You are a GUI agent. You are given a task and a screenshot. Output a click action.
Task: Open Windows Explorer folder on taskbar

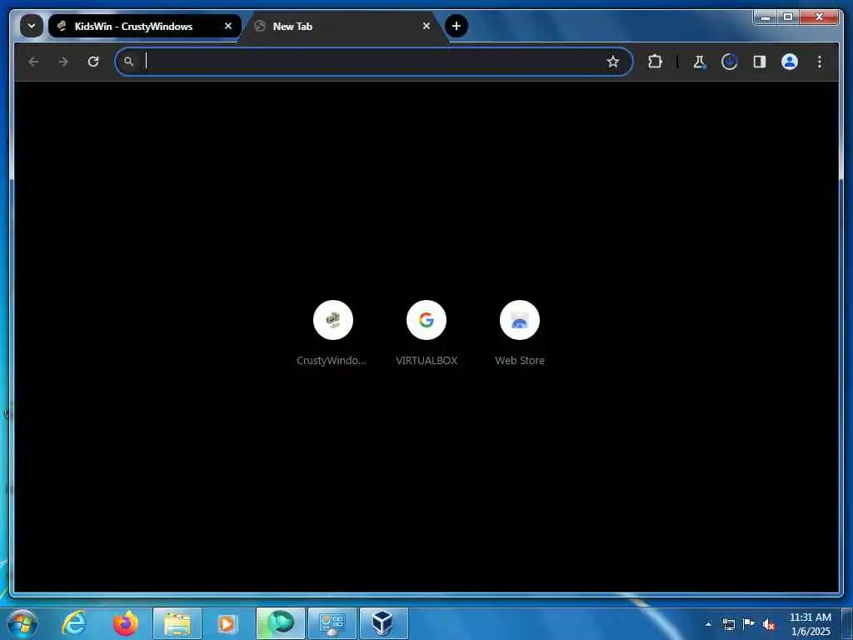coord(177,623)
